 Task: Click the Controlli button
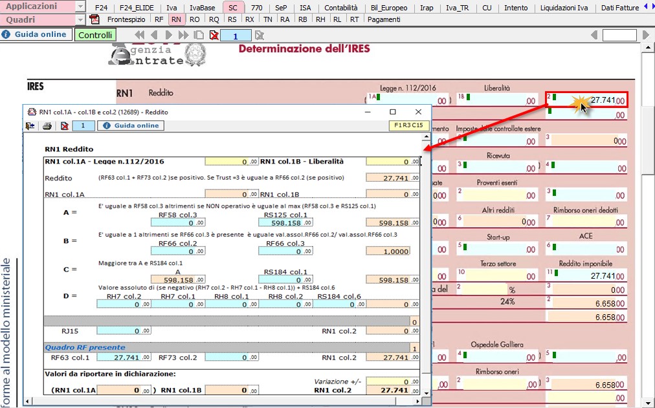click(x=95, y=35)
